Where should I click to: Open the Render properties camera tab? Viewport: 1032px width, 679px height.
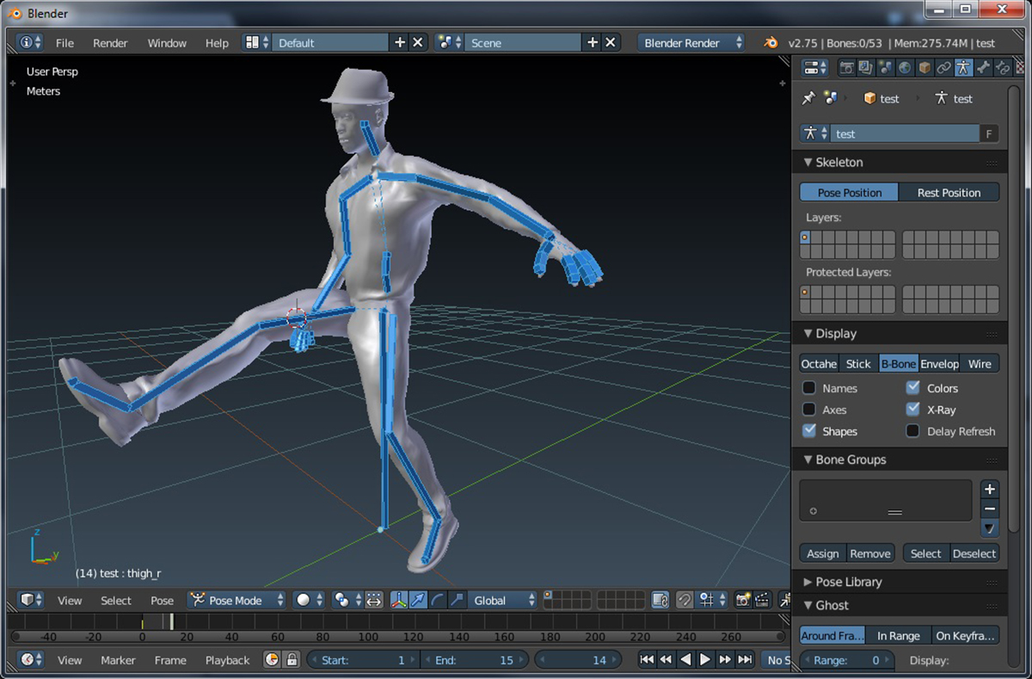point(847,68)
